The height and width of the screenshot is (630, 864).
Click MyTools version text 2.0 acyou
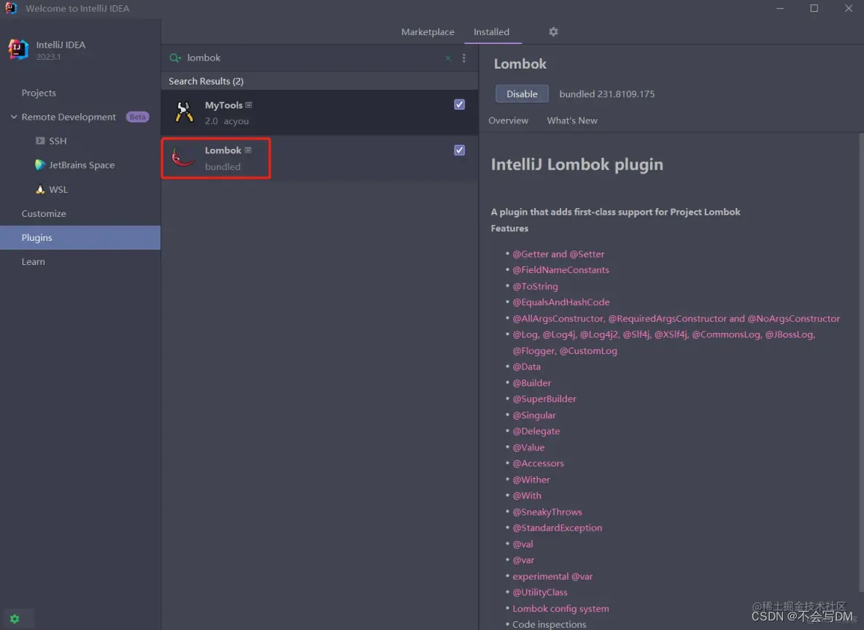226,120
